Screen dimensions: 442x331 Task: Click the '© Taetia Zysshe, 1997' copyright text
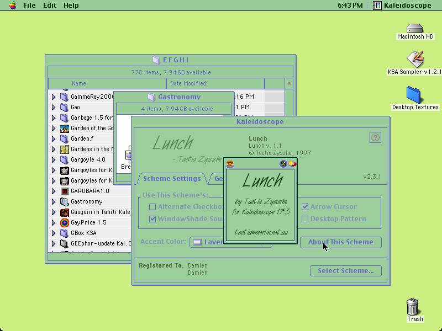(280, 153)
